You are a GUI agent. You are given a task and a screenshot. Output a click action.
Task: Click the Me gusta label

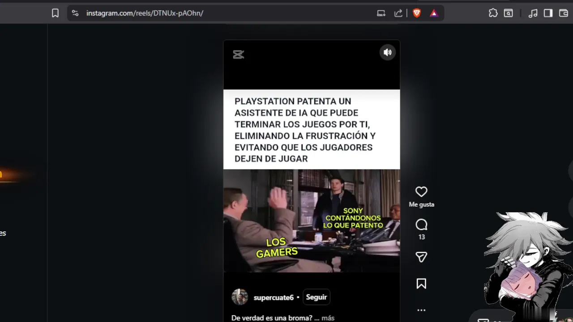pyautogui.click(x=422, y=204)
